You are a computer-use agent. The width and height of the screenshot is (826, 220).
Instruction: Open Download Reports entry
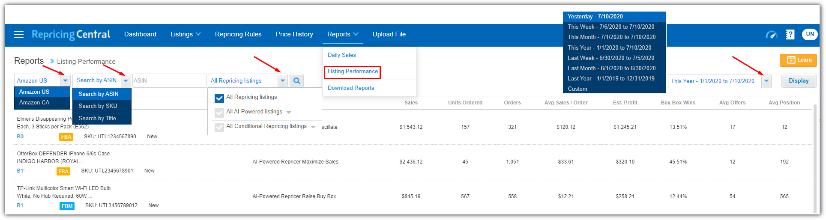click(x=351, y=88)
